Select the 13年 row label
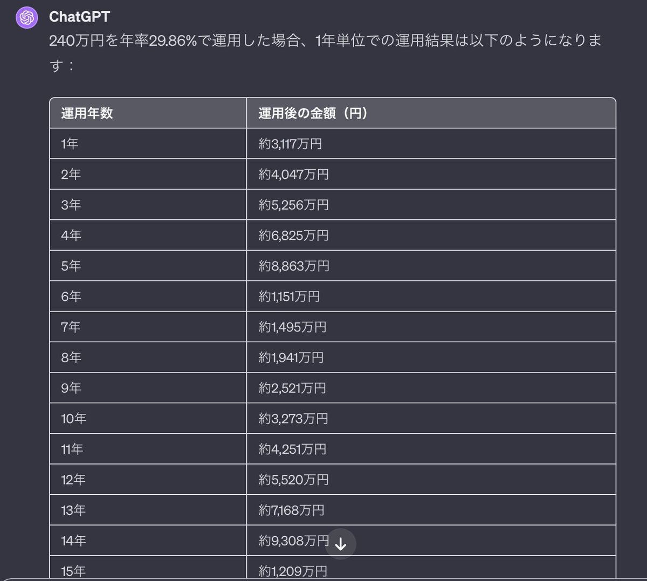This screenshot has height=581, width=647. coord(74,510)
